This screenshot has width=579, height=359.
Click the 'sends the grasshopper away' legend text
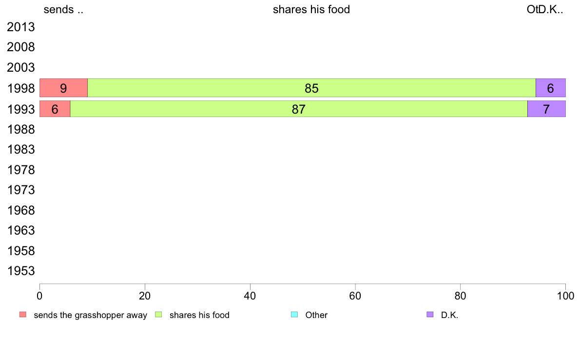pyautogui.click(x=91, y=315)
